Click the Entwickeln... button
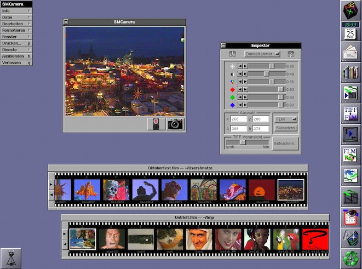The image size is (362, 269). (x=285, y=144)
